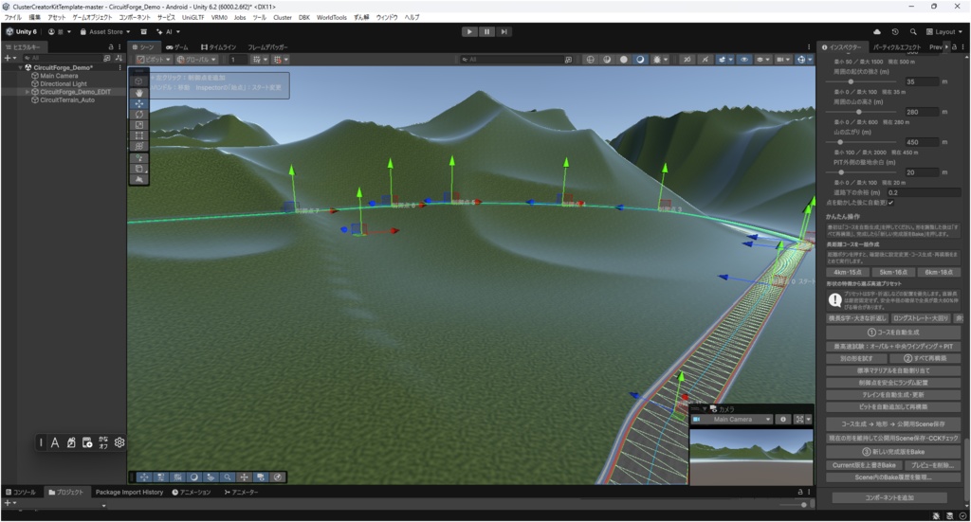Select the Scale tool in scene overlay

(138, 124)
